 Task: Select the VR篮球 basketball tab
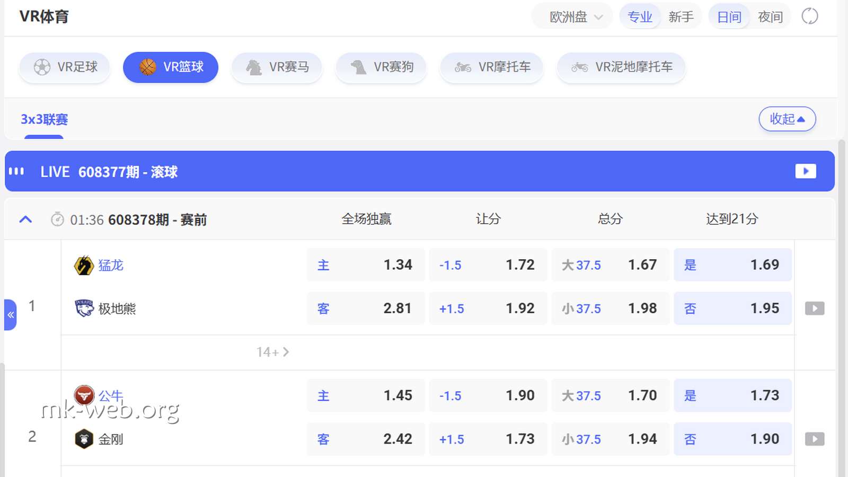[x=171, y=67]
